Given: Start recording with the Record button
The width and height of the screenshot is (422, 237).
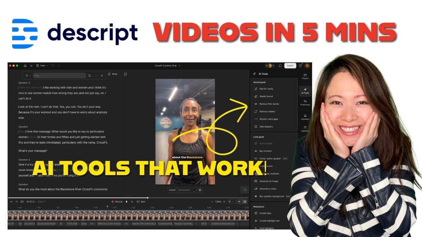Looking at the screenshot, I should coord(117,202).
